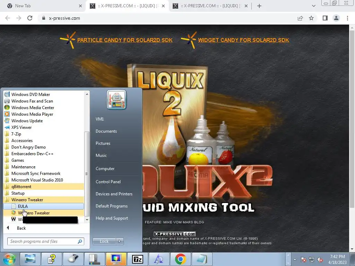
Task: Click the muted volume tray icon
Action: (320, 260)
